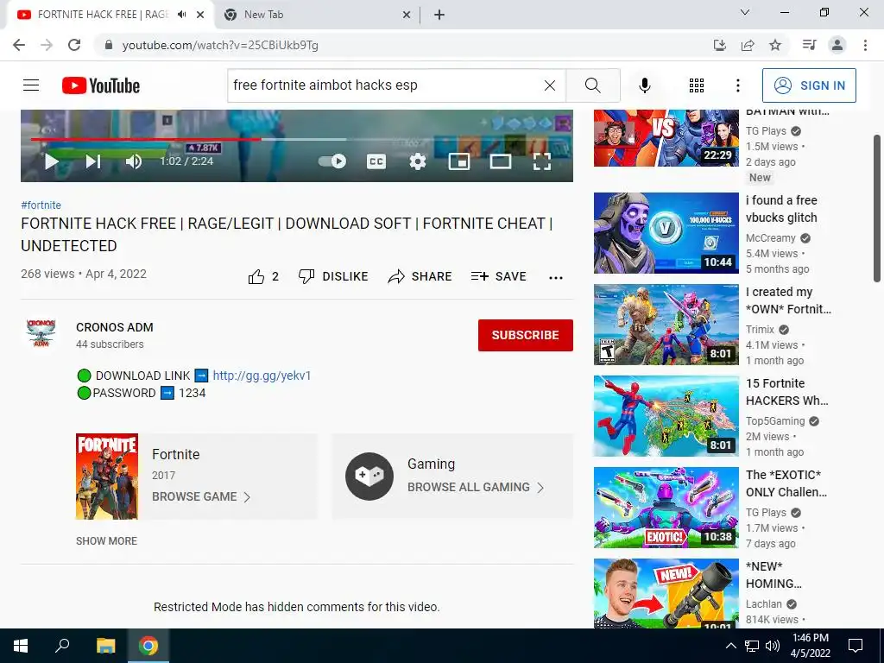The height and width of the screenshot is (663, 884).
Task: Open YouTube settings three-dot menu
Action: (x=737, y=85)
